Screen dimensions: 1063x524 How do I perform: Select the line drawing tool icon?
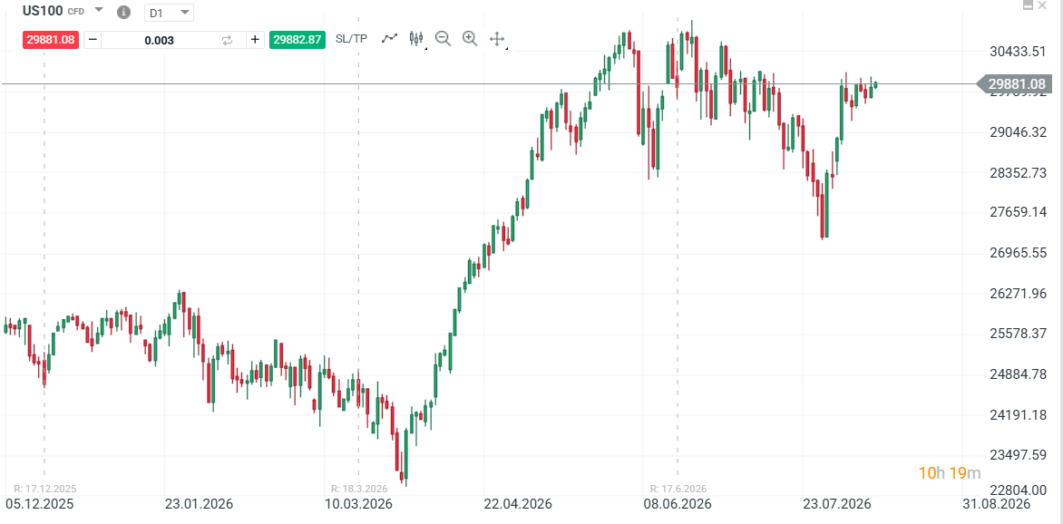pos(389,38)
